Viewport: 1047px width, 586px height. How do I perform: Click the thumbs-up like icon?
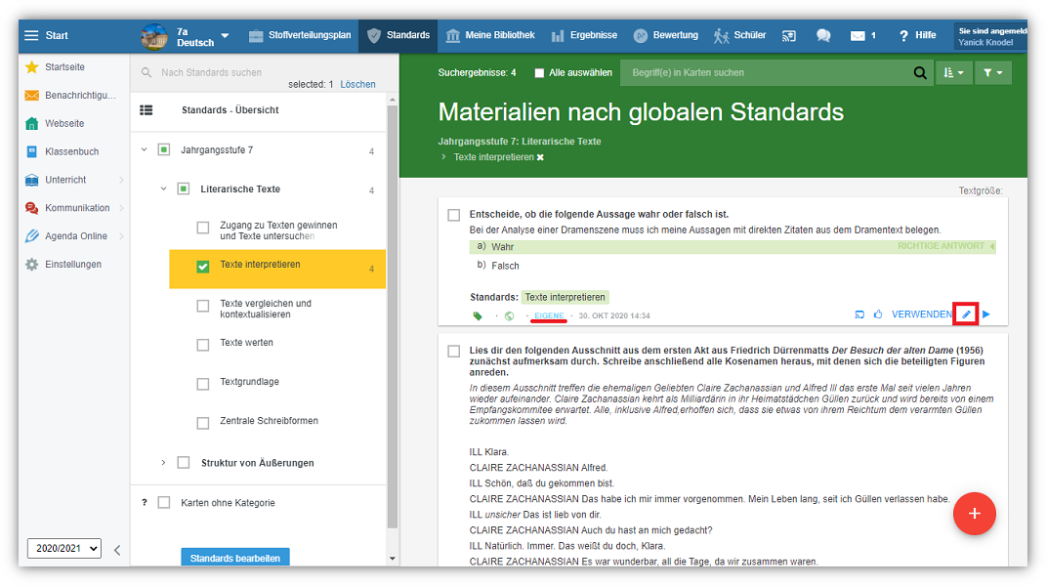click(878, 314)
